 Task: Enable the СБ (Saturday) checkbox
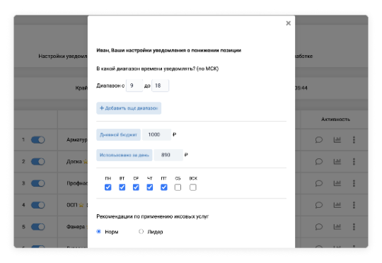pos(178,187)
